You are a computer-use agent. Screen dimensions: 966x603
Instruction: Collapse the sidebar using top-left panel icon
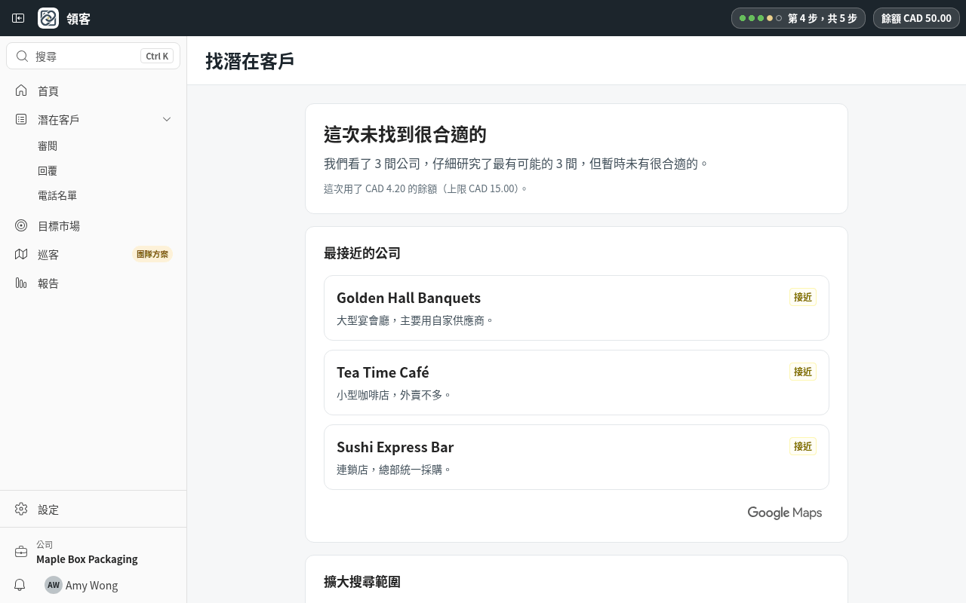point(18,18)
